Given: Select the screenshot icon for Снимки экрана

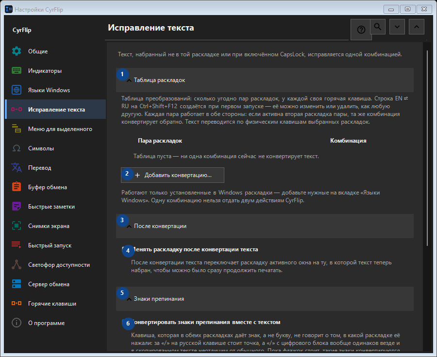Looking at the screenshot, I should (17, 226).
